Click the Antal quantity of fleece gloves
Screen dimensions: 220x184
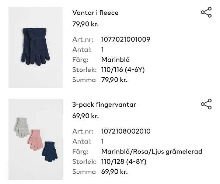pos(102,50)
